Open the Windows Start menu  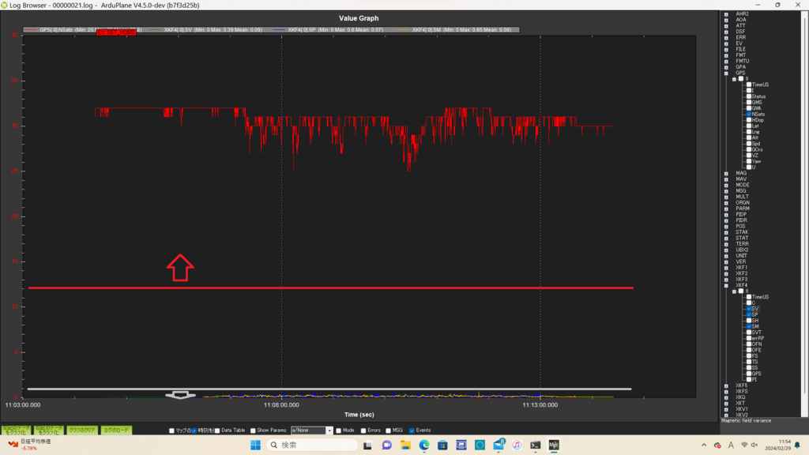coord(255,445)
